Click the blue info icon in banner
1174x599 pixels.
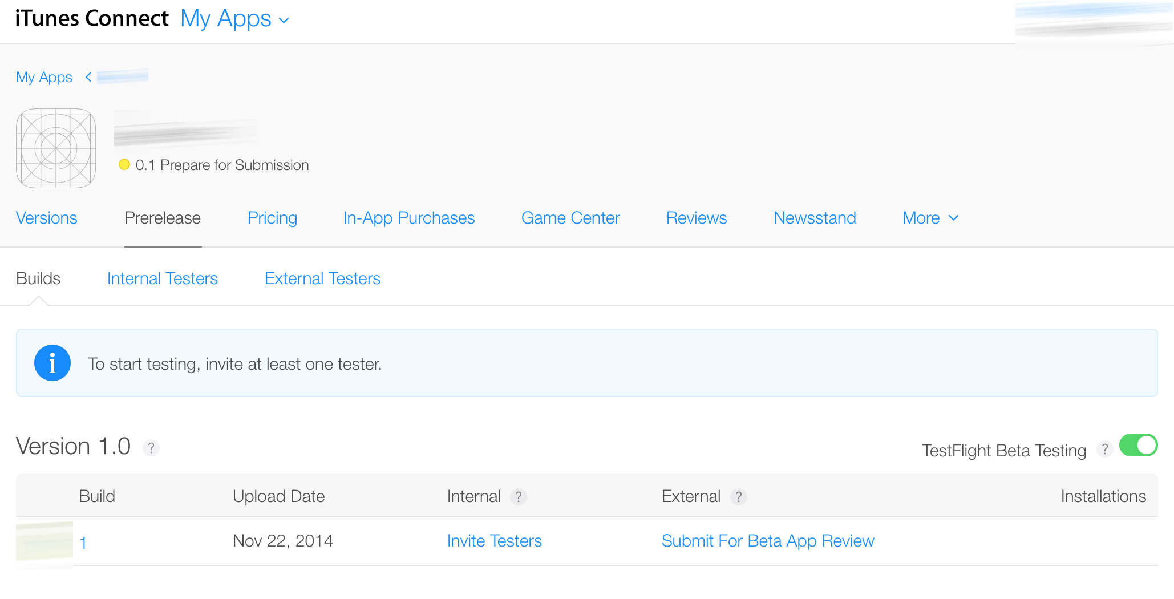coord(52,363)
